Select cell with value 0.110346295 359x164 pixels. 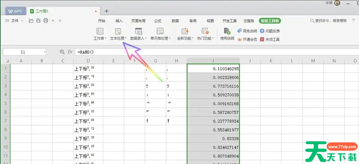click(x=213, y=68)
